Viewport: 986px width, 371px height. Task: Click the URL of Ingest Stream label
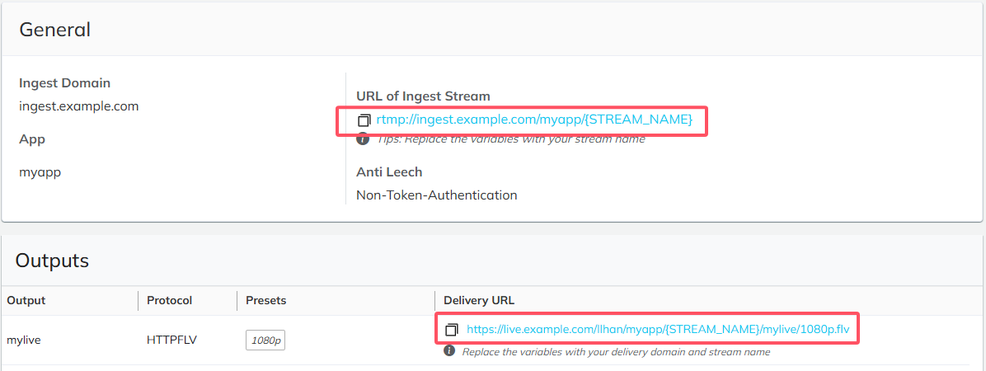click(x=423, y=96)
